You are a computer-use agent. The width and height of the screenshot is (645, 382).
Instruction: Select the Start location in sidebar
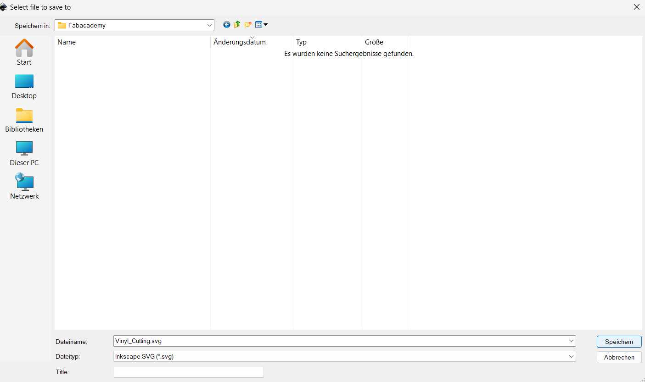24,51
